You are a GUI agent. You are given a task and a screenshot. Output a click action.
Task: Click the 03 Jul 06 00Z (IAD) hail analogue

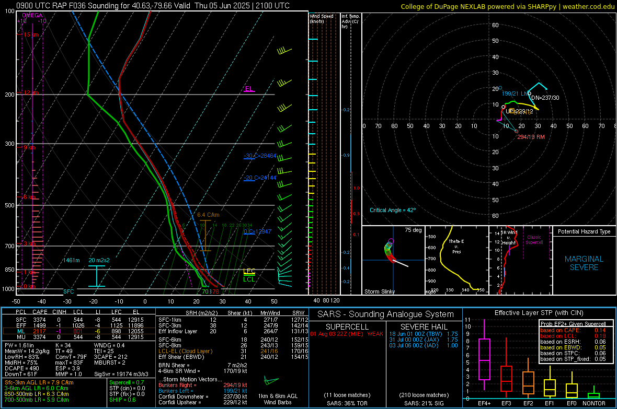point(424,345)
